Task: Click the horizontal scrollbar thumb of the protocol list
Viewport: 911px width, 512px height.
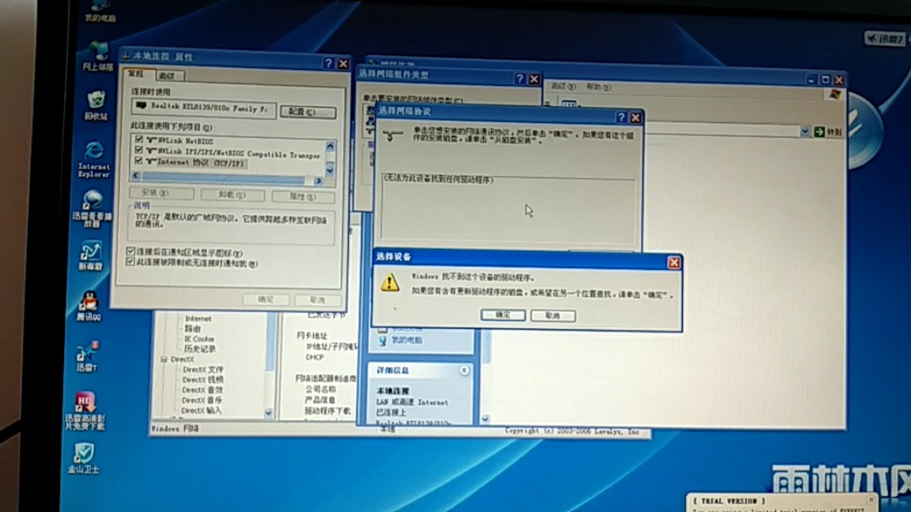Action: [x=224, y=179]
